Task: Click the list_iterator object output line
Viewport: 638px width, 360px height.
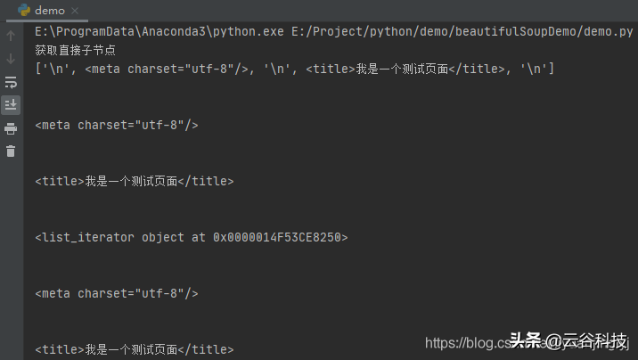Action: [192, 237]
